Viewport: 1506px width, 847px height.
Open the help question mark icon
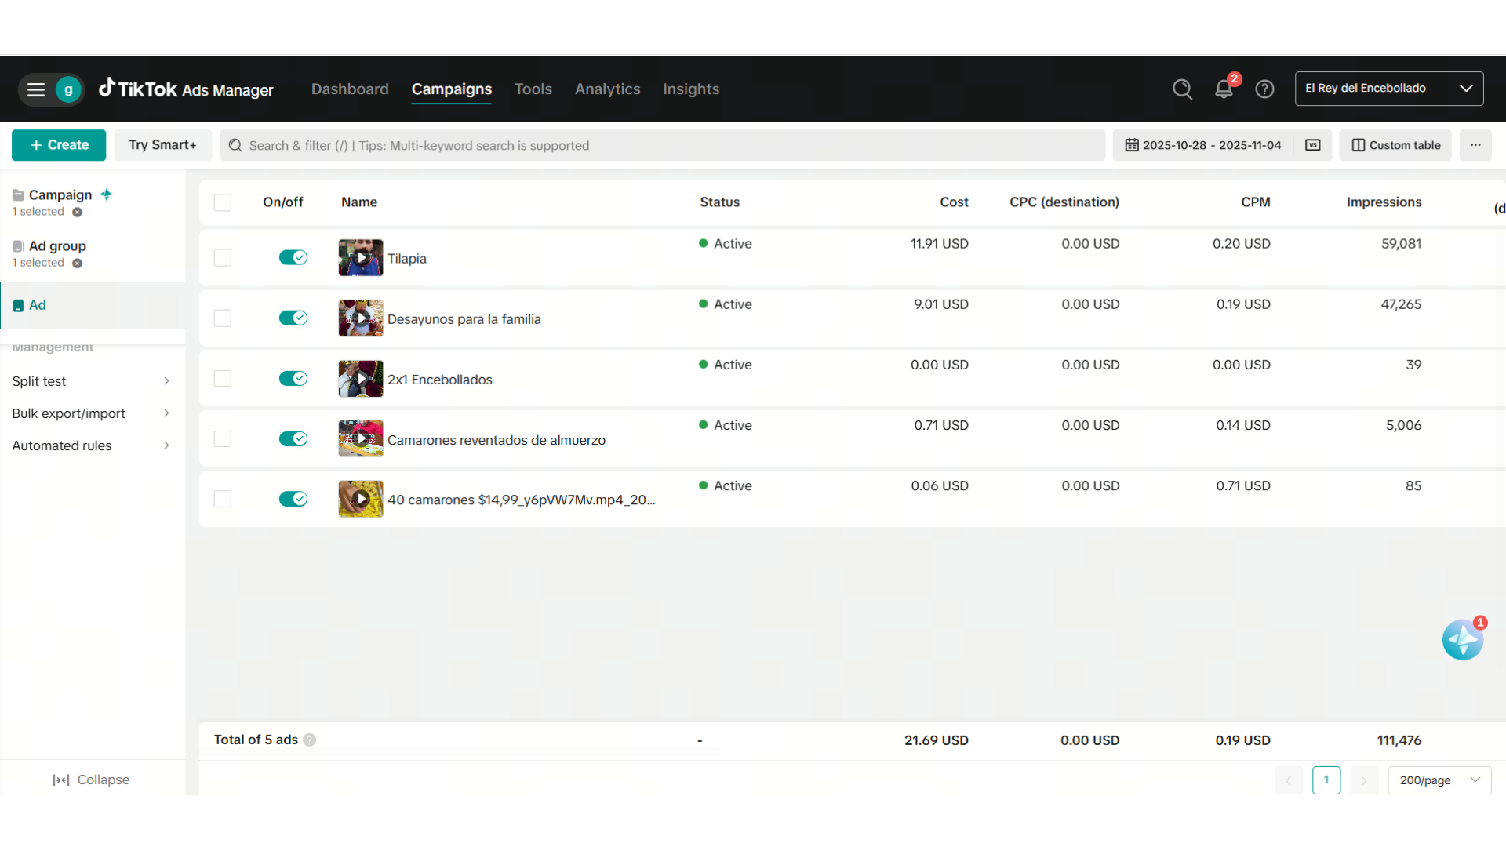(x=1264, y=89)
